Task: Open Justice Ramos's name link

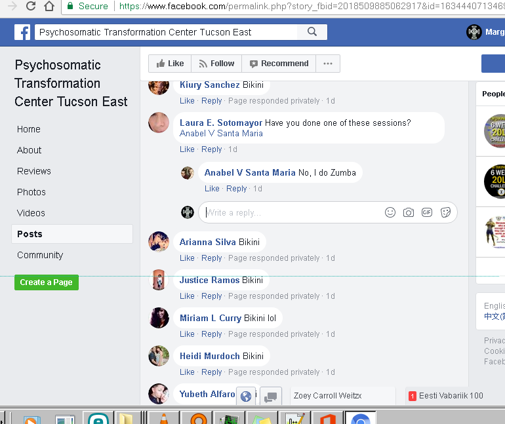Action: coord(209,280)
